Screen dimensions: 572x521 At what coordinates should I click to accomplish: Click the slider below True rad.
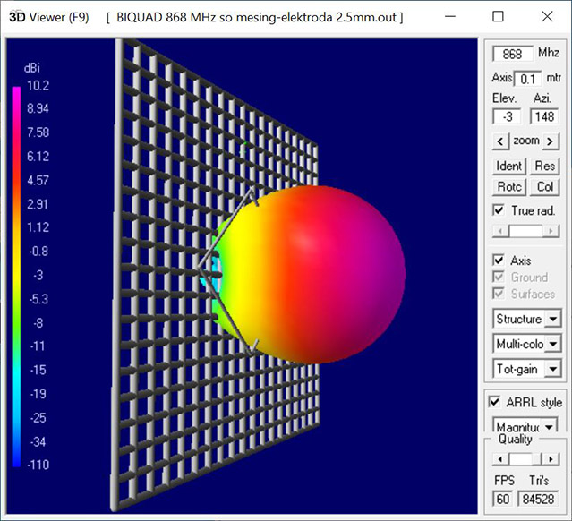point(526,231)
